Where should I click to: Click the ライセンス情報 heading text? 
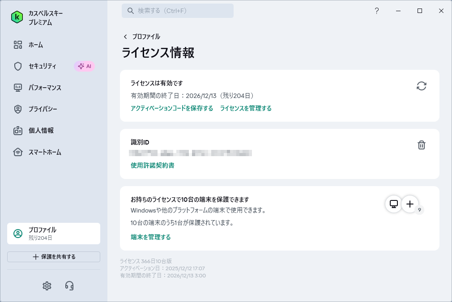point(158,53)
